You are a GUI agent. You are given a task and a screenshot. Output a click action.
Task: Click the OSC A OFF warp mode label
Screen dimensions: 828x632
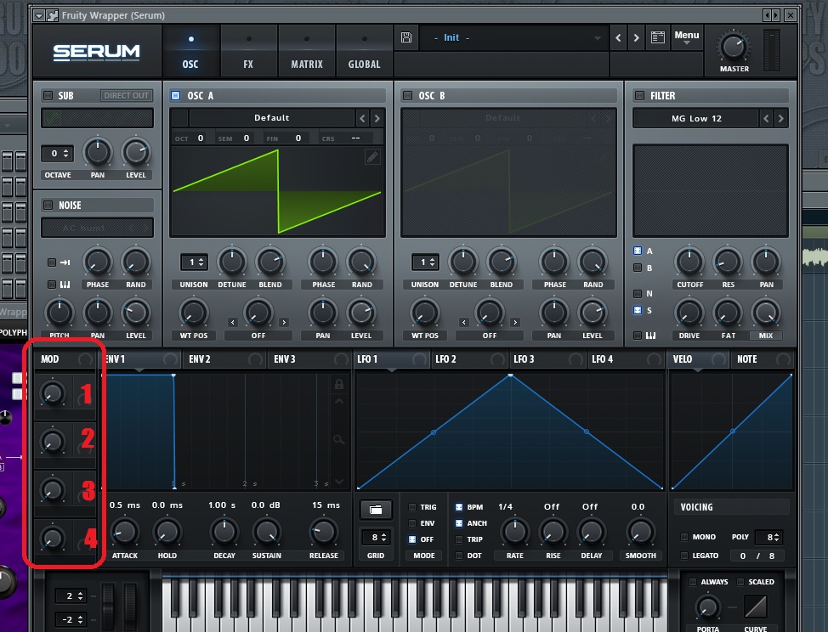pyautogui.click(x=258, y=336)
